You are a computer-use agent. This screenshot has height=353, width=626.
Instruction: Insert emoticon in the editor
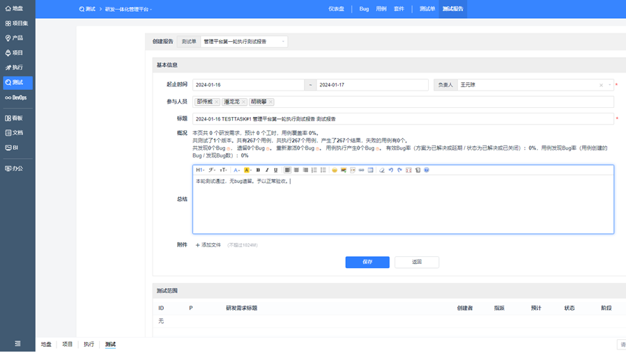coord(334,170)
